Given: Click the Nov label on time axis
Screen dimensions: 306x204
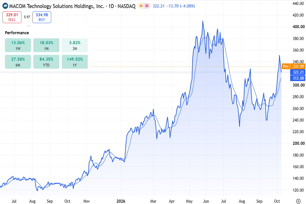Looking at the screenshot, I should pos(86,201).
